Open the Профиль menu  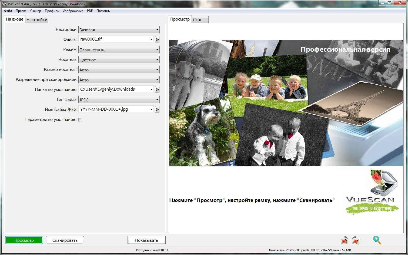(x=52, y=11)
